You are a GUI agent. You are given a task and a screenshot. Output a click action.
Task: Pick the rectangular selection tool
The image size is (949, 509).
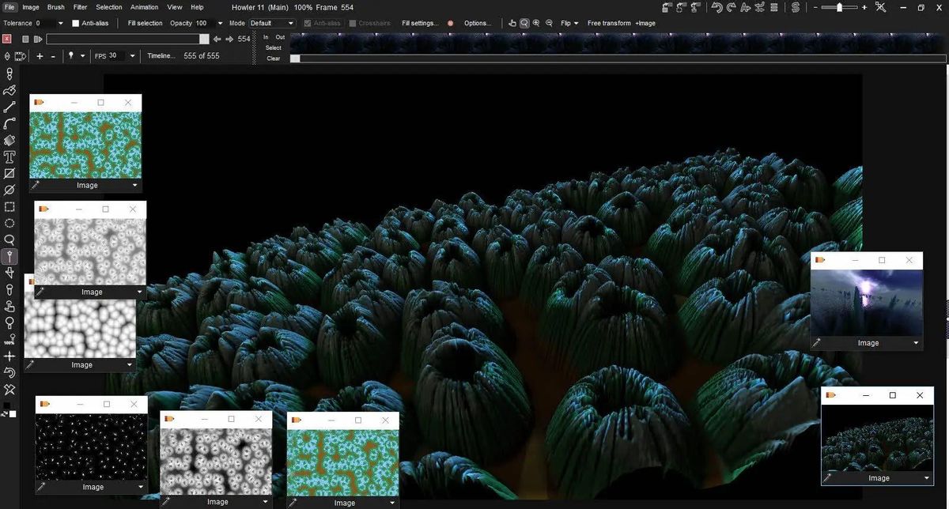(x=9, y=206)
